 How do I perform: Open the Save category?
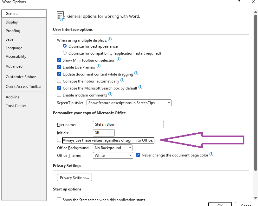[x=24, y=39]
